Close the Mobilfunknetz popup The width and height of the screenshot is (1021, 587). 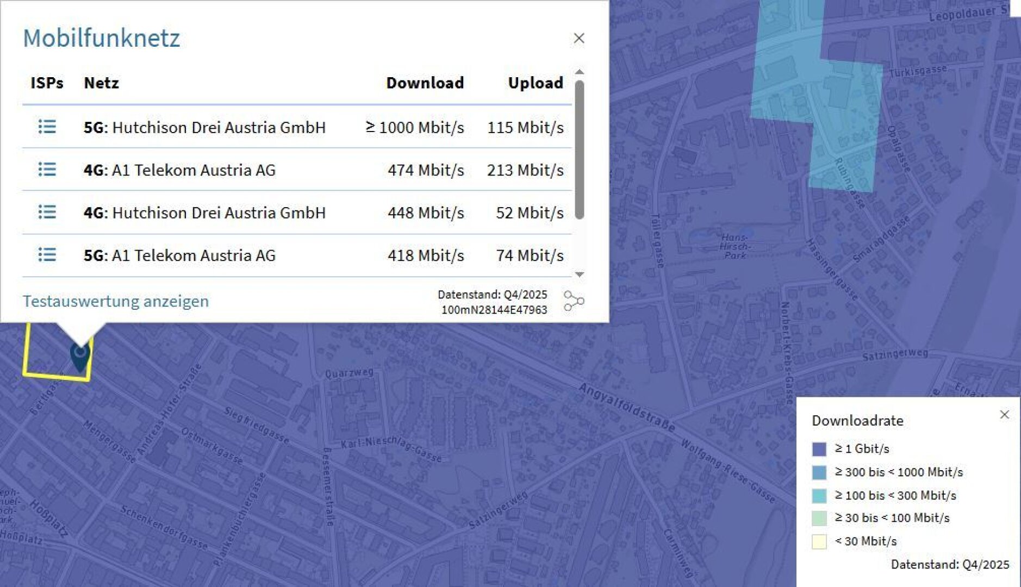(x=579, y=38)
